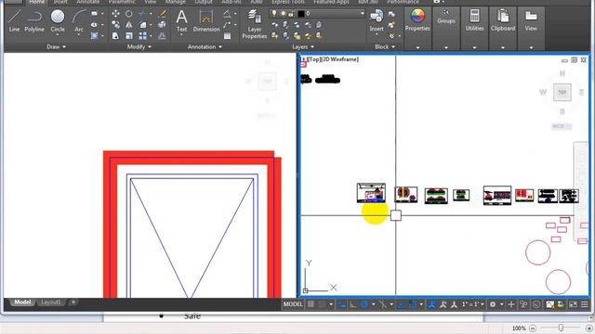
Task: Click the zoom slider handle
Action: pos(561,328)
